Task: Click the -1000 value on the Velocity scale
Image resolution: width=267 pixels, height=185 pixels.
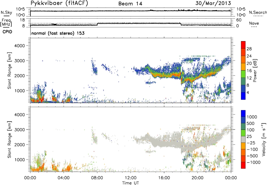Action: (253, 162)
